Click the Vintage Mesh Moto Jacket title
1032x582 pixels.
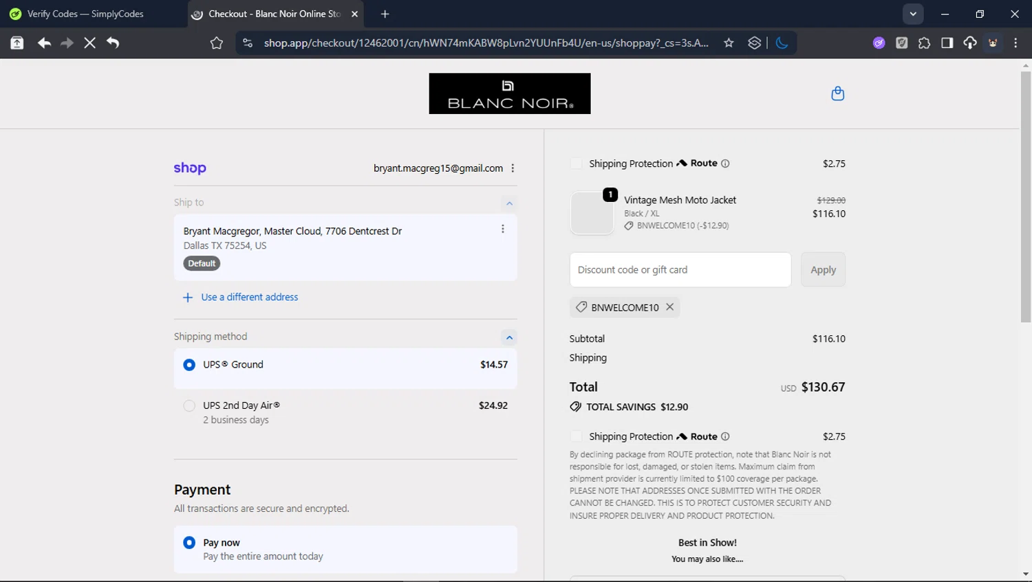[x=680, y=200]
